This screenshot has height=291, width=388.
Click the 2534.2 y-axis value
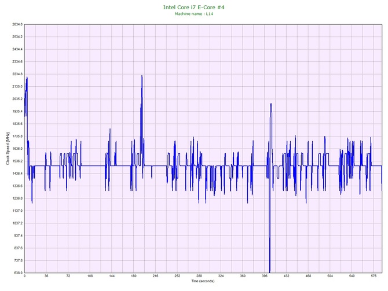pyautogui.click(x=17, y=37)
